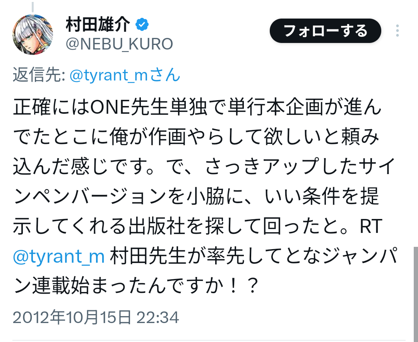This screenshot has width=418, height=342.
Task: Open the @NEBU_KURO handle link
Action: coord(119,44)
